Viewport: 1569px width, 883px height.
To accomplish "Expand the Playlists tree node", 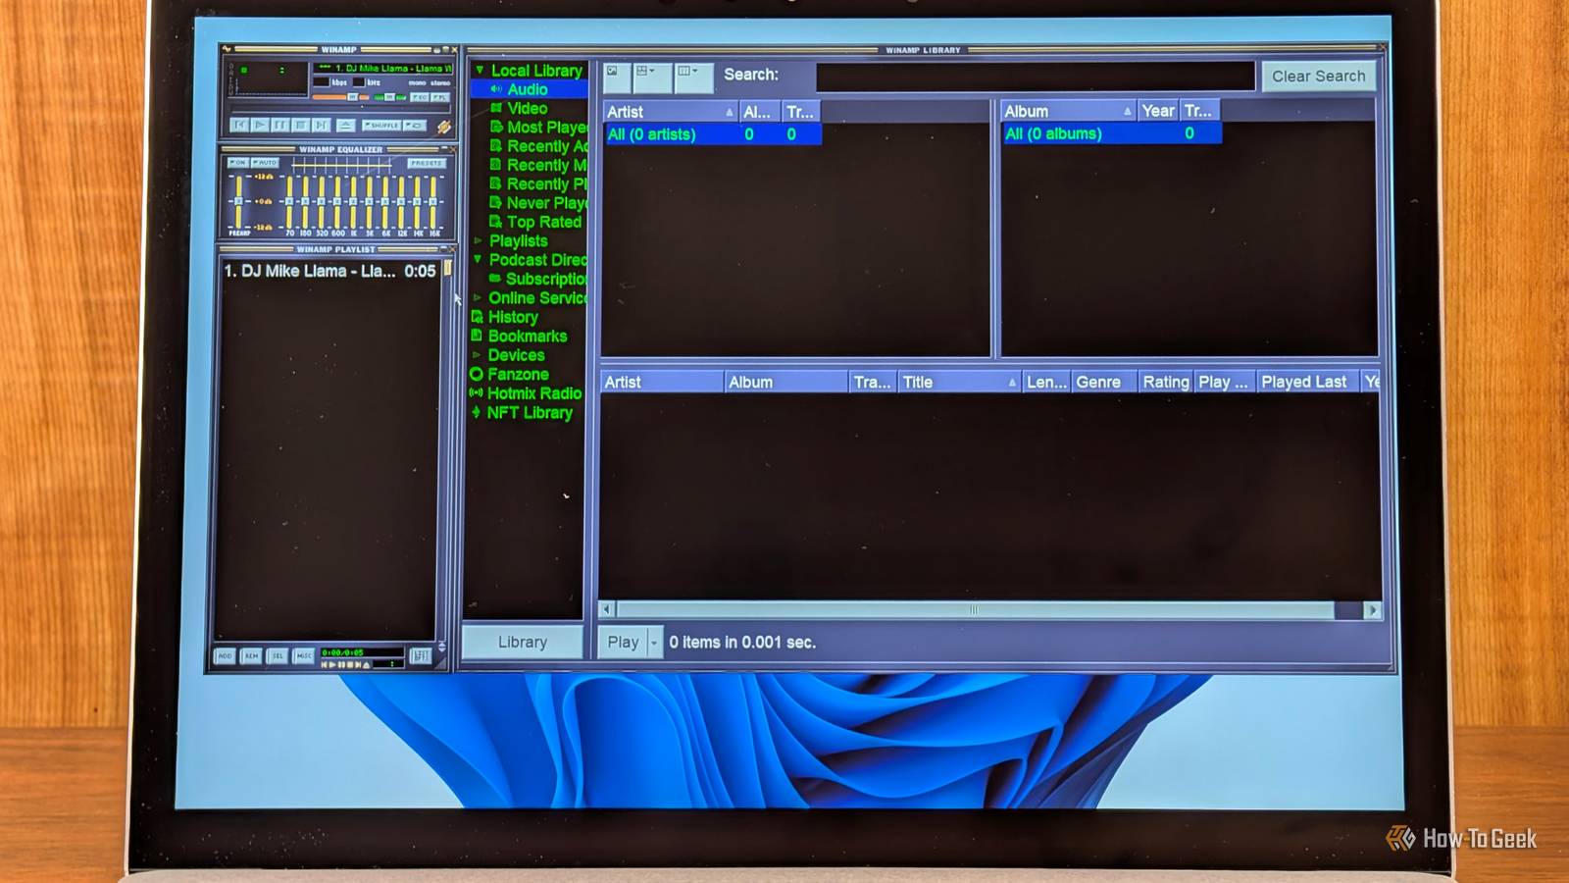I will click(478, 240).
